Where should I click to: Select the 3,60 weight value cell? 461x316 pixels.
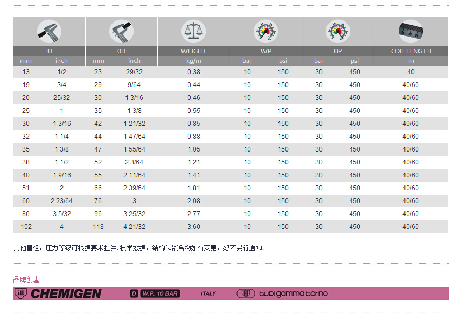(193, 227)
